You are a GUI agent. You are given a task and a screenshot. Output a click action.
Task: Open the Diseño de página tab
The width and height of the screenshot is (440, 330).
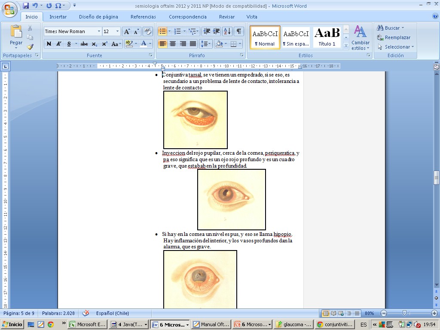tap(98, 17)
